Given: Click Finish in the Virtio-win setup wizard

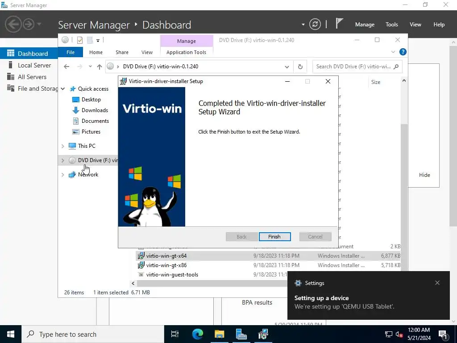Looking at the screenshot, I should click(x=274, y=237).
